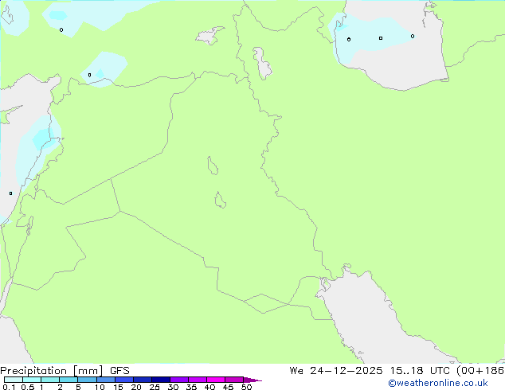
Task: Select the 35–40 mm violet legend swatch
Action: [197, 380]
